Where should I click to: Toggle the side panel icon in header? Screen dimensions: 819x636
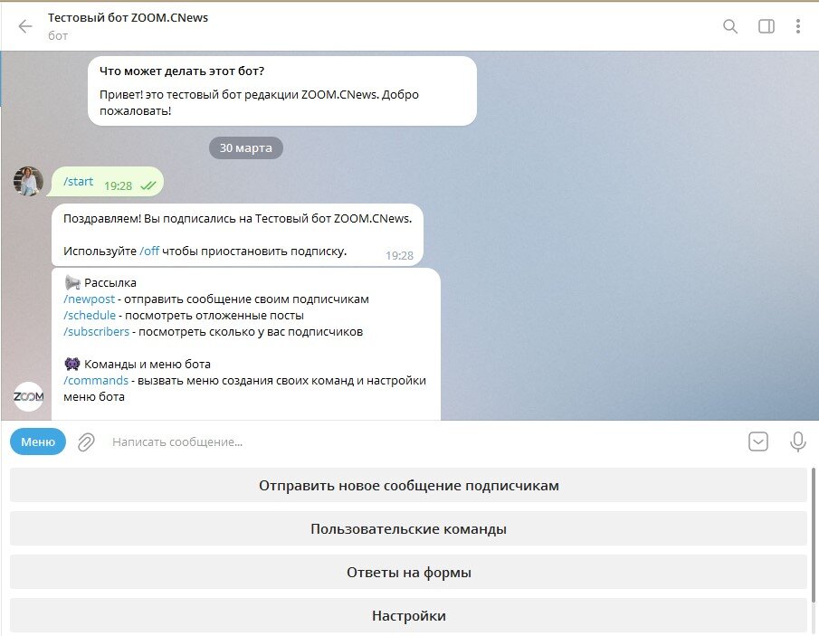766,26
